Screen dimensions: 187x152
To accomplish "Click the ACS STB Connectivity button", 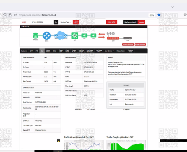I will (140, 45).
